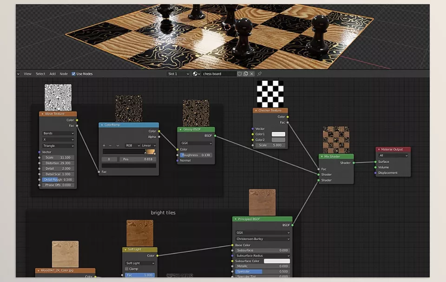The image size is (446, 282).
Task: Click the Detail 2.000 field
Action: pos(59,169)
